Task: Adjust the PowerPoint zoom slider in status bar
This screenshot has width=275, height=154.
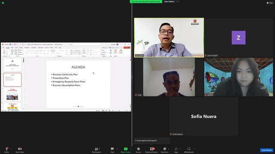Action: pos(119,110)
